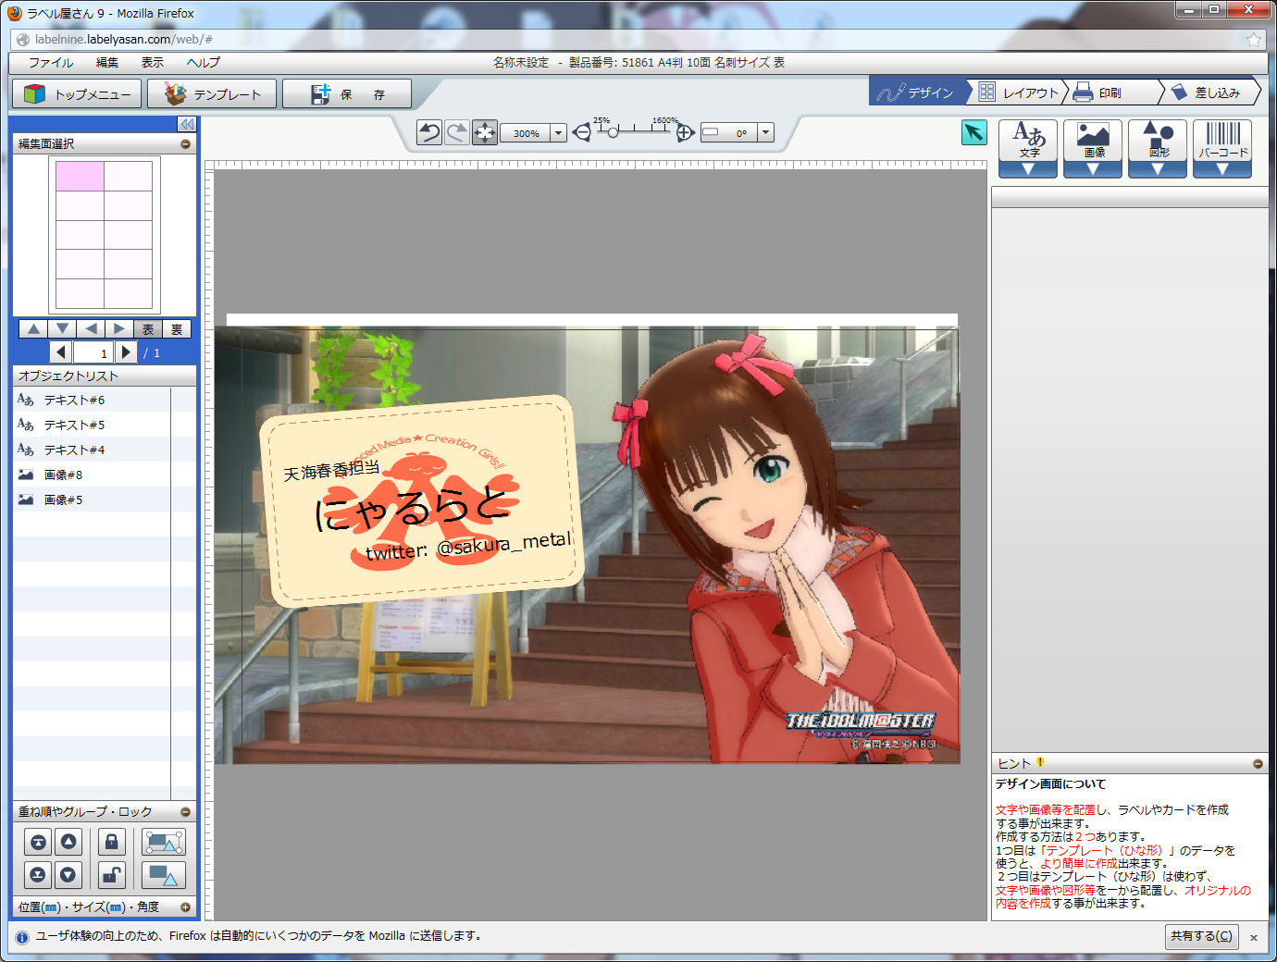
Task: Open the zoom percentage dropdown
Action: pyautogui.click(x=558, y=133)
